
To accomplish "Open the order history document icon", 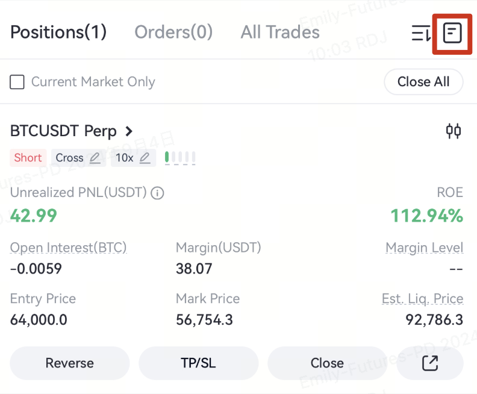I will [452, 33].
